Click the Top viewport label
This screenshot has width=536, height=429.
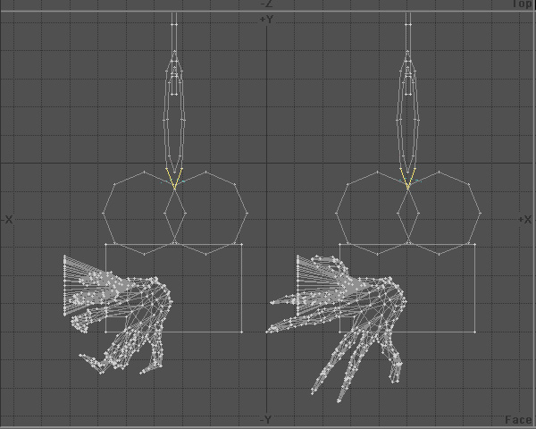522,4
